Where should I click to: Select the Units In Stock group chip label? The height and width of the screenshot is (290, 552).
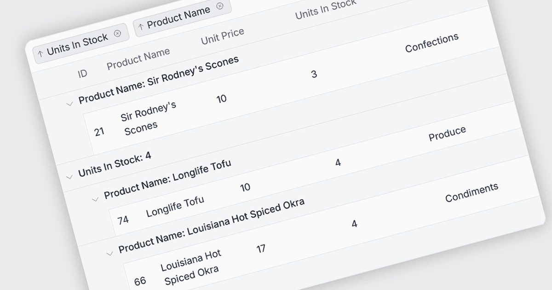[77, 44]
